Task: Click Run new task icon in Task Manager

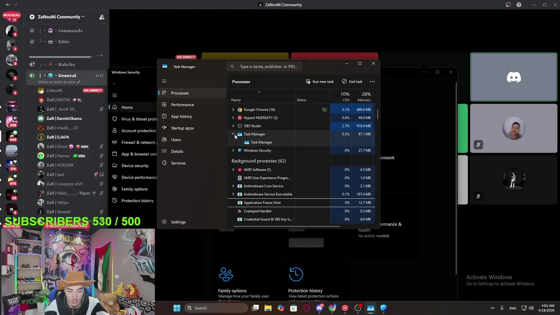Action: point(308,81)
